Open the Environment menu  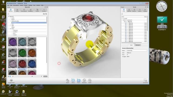click(16, 5)
